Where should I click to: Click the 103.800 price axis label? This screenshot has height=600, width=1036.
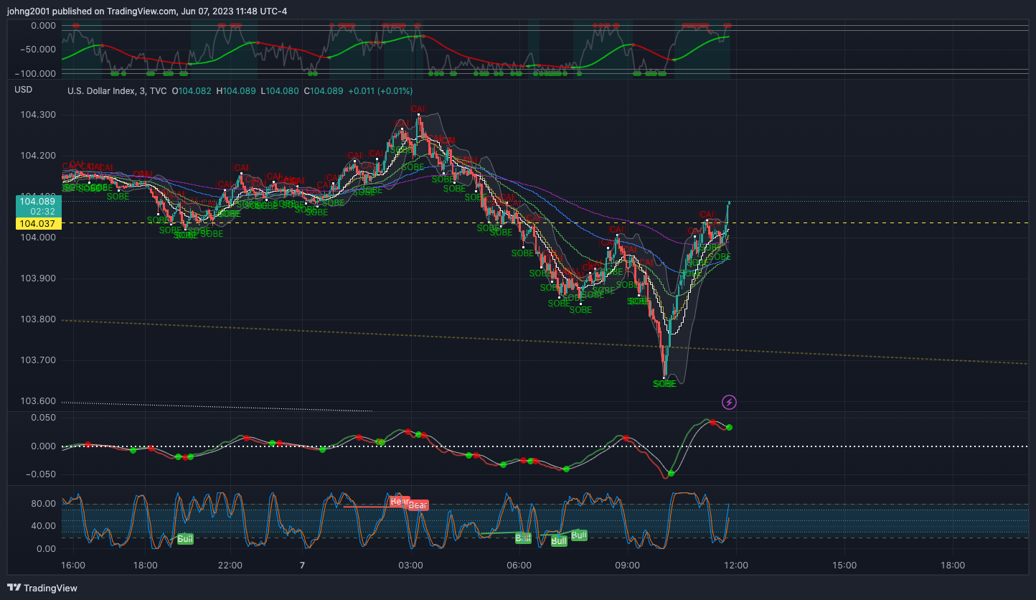(x=37, y=319)
